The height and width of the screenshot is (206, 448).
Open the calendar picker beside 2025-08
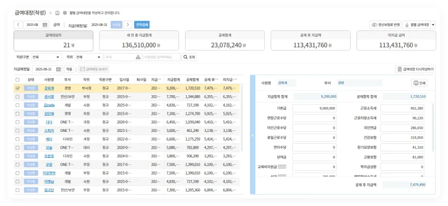coord(45,24)
